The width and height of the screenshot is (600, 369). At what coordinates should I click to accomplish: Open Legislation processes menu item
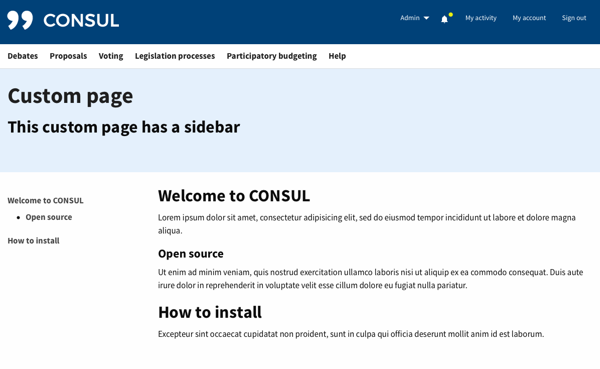[175, 56]
